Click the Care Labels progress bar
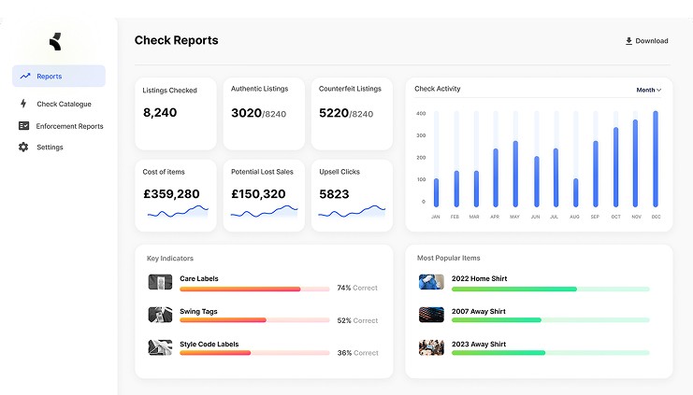Image resolution: width=693 pixels, height=395 pixels. tap(254, 289)
